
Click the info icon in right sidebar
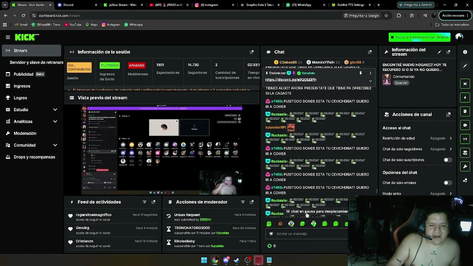coord(465,52)
